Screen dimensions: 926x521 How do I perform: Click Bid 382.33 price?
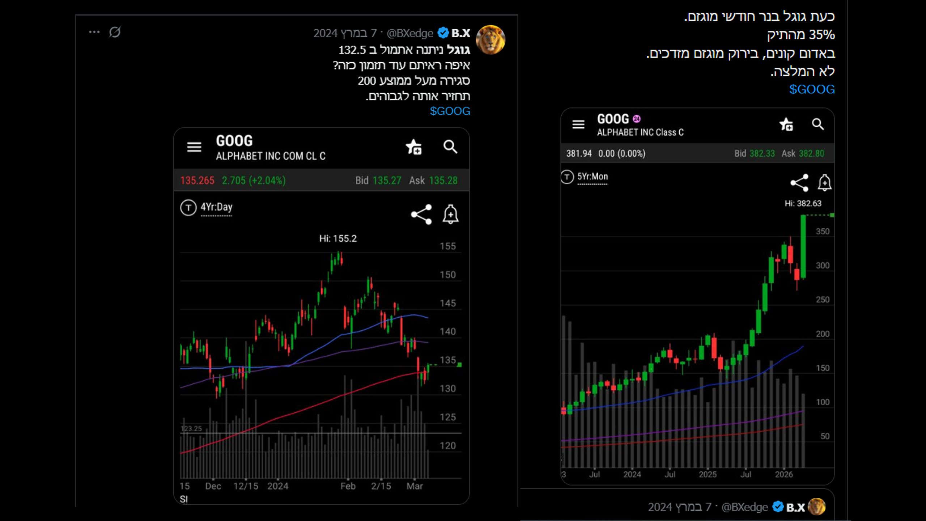pos(755,154)
